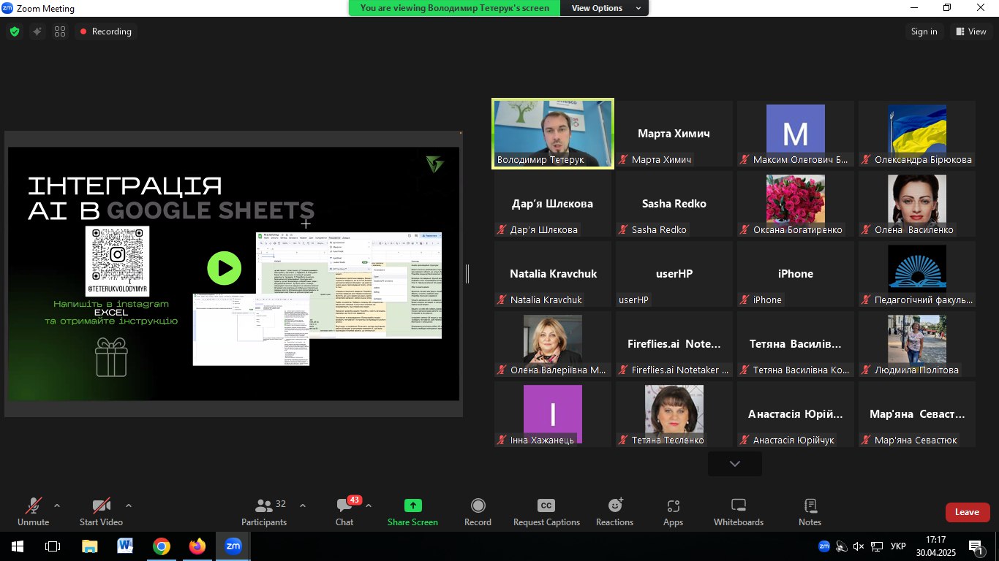Image resolution: width=999 pixels, height=561 pixels.
Task: Select Максим Олегович participant tile
Action: click(x=795, y=134)
